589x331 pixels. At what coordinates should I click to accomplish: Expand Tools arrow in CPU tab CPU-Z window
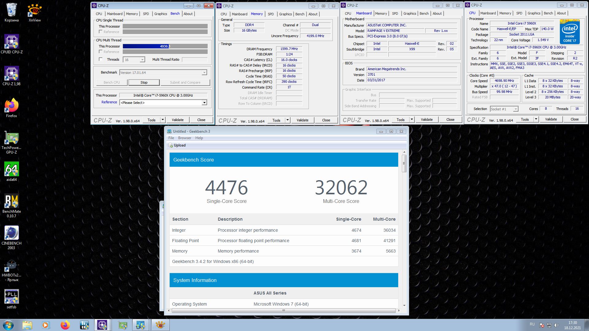pos(536,119)
